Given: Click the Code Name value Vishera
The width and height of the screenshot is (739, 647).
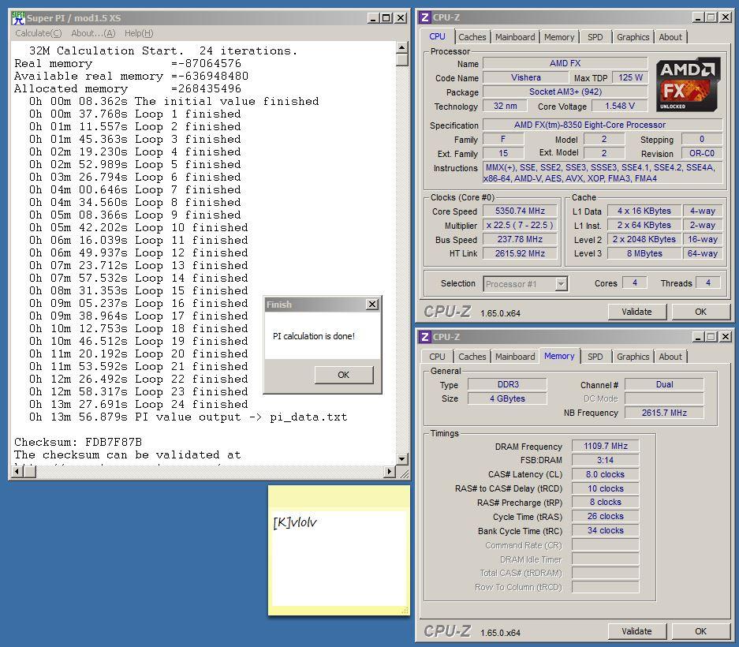Looking at the screenshot, I should (x=525, y=77).
